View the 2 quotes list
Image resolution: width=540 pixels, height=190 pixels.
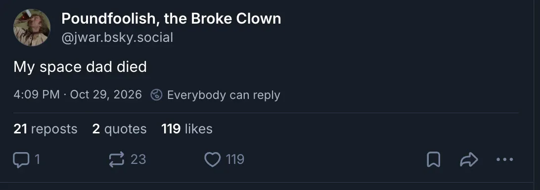(x=120, y=129)
